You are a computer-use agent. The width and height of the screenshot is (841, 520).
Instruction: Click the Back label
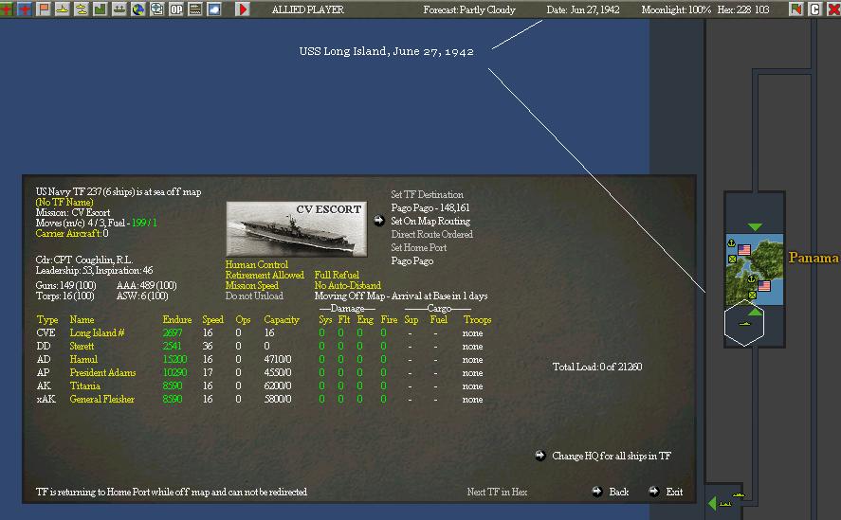coord(619,492)
